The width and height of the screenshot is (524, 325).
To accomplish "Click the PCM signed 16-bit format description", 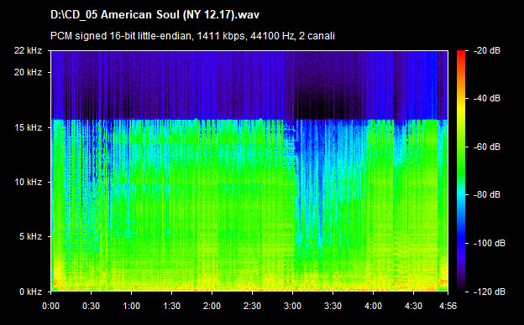I will coord(192,36).
